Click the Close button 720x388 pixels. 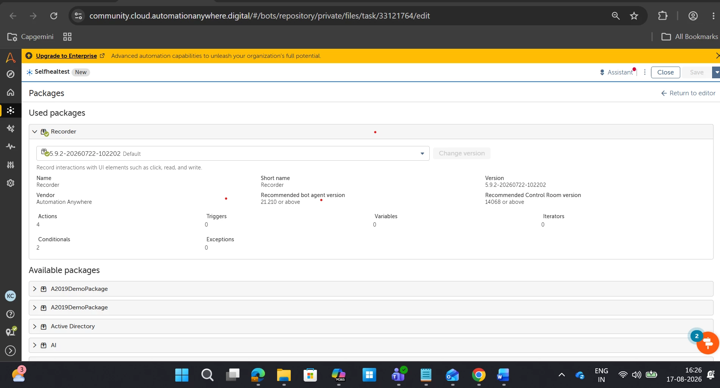pyautogui.click(x=665, y=72)
